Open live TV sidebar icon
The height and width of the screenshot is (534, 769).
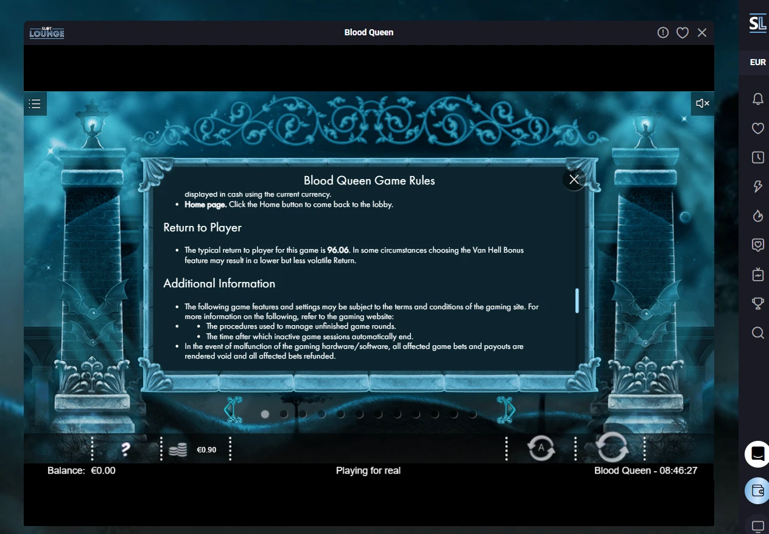click(x=758, y=274)
